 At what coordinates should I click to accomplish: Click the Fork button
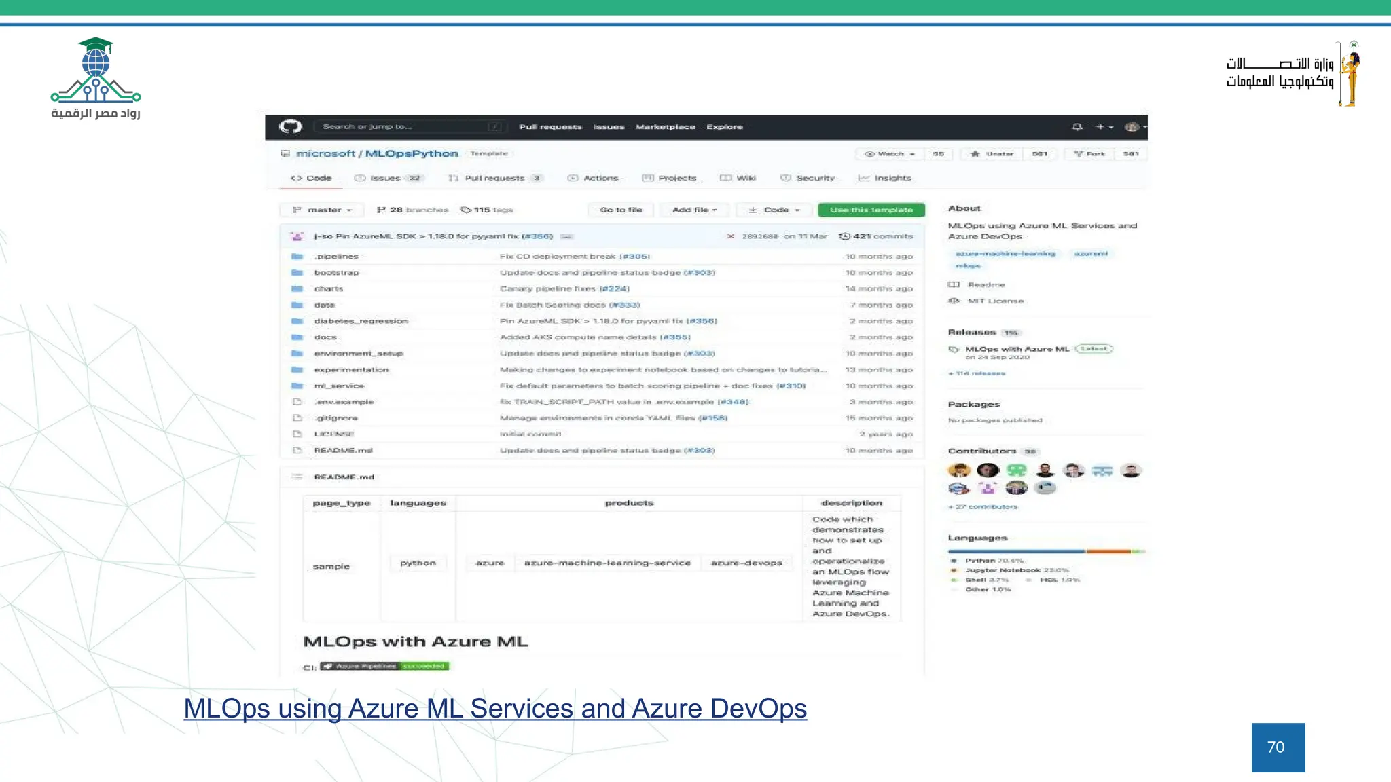point(1089,154)
